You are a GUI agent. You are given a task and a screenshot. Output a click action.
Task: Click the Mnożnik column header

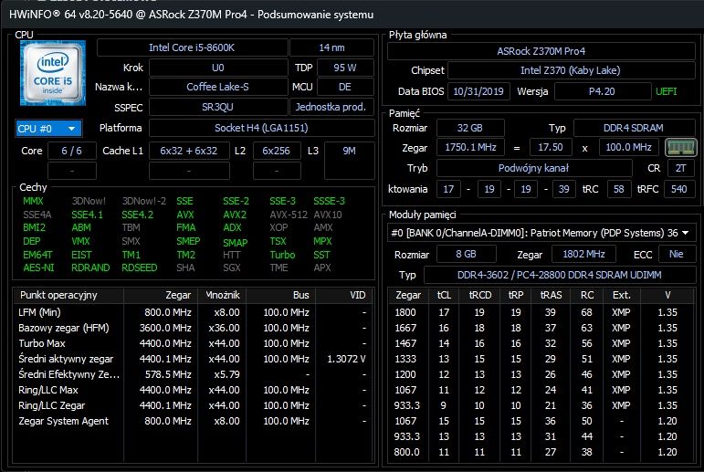pyautogui.click(x=222, y=295)
